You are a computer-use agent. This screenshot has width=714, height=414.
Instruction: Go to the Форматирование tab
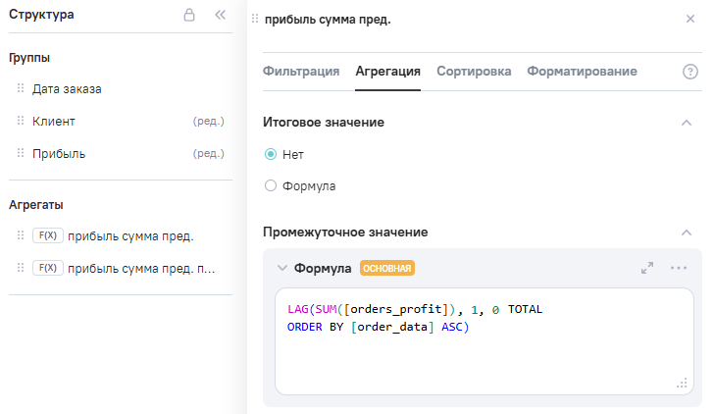coord(582,72)
